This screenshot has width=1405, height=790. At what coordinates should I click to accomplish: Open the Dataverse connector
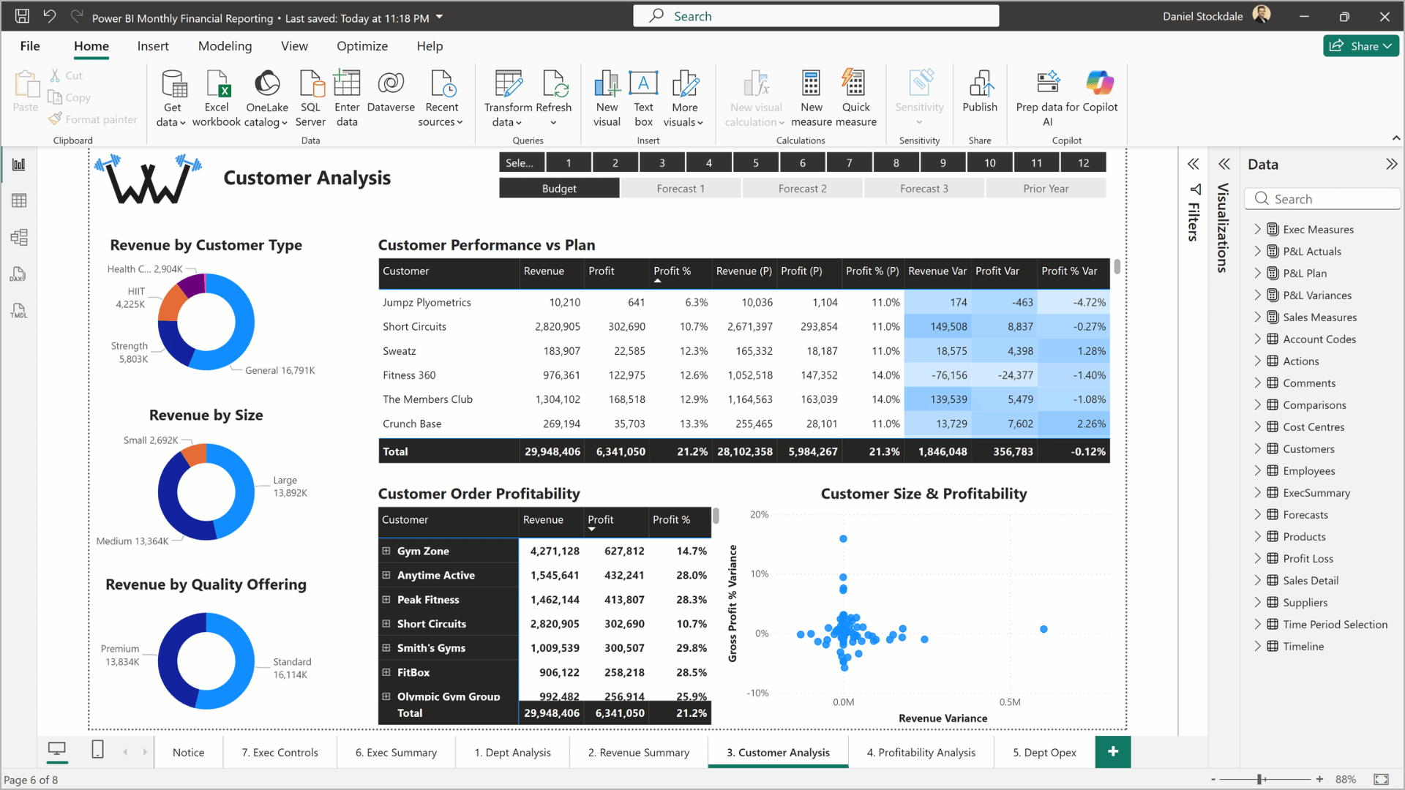[x=391, y=92]
